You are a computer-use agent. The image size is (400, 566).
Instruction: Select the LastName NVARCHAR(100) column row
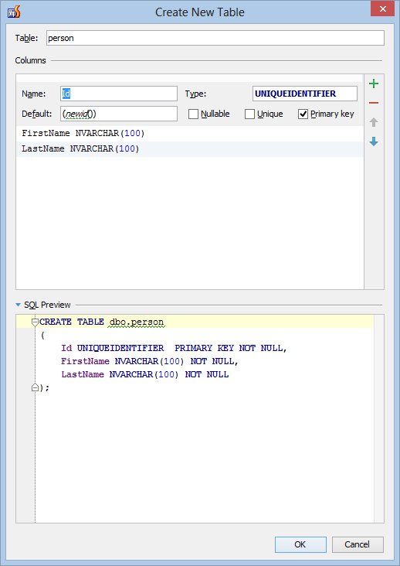pos(189,149)
